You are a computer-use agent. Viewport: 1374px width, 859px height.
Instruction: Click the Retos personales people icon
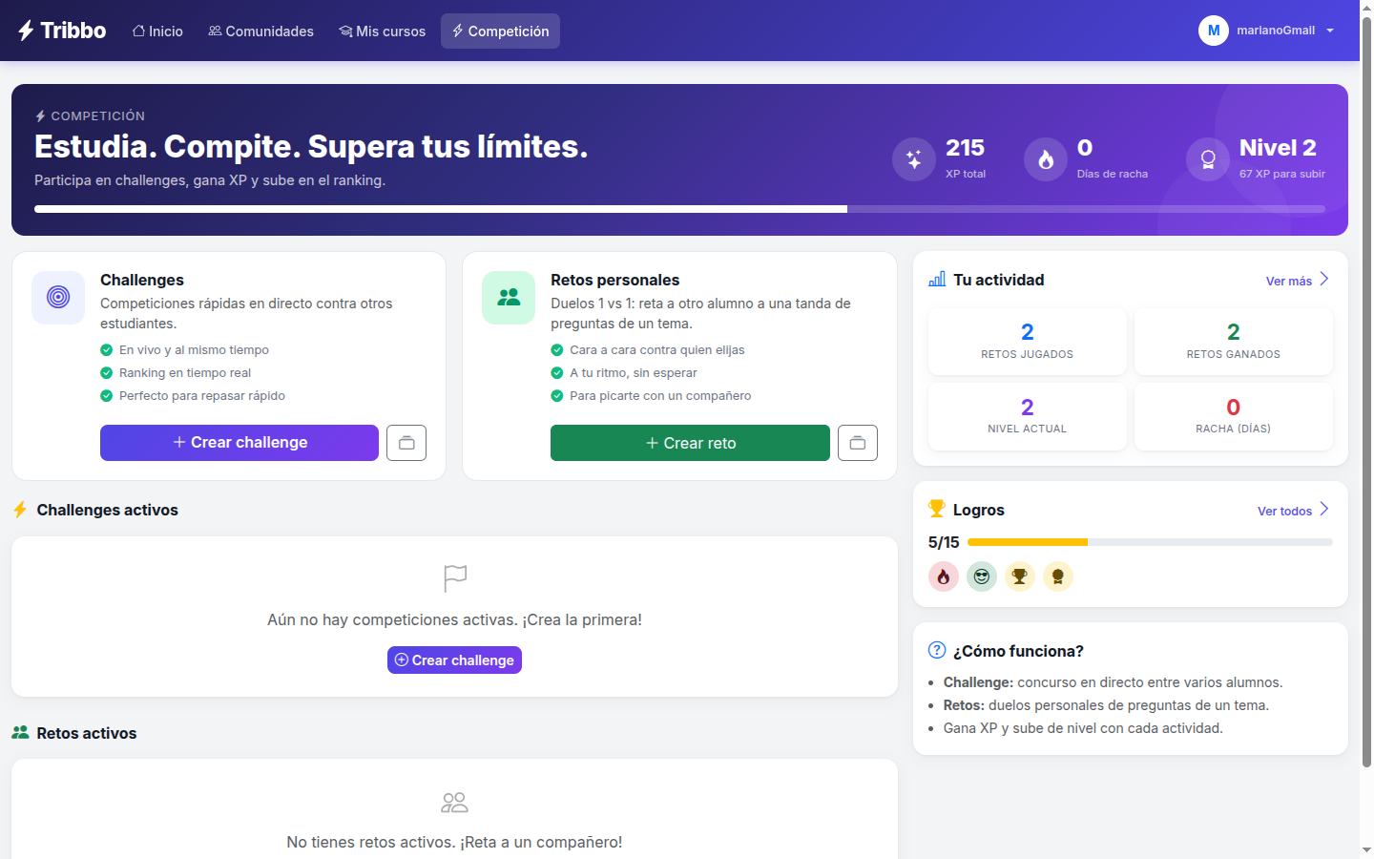pyautogui.click(x=509, y=298)
